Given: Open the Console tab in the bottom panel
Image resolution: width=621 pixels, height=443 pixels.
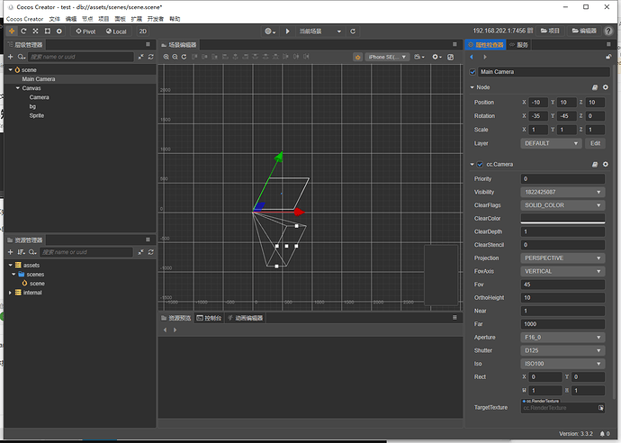Looking at the screenshot, I should (209, 318).
